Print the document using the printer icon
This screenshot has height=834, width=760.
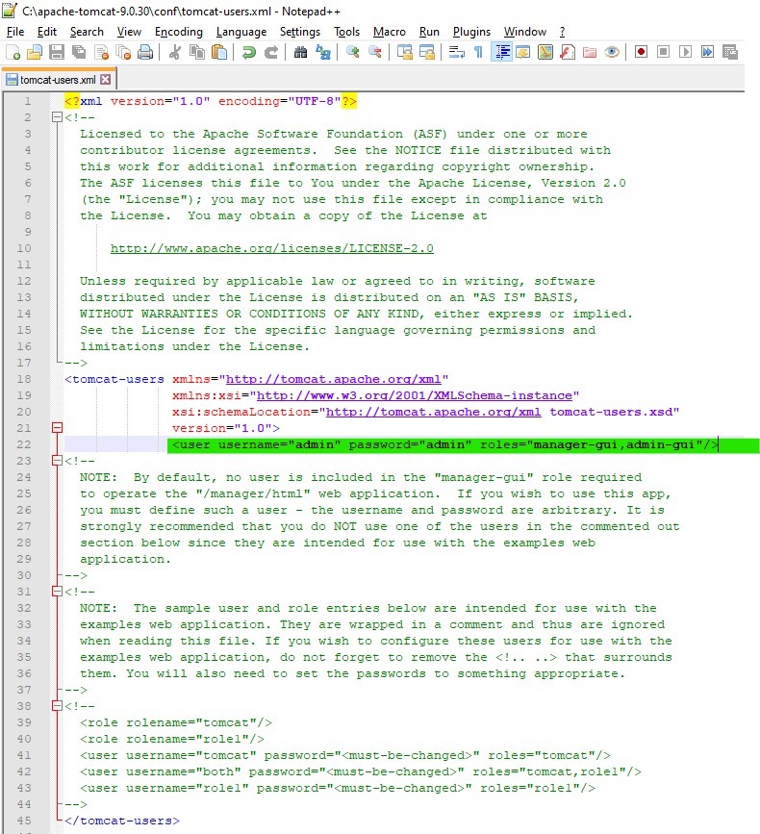(x=145, y=52)
